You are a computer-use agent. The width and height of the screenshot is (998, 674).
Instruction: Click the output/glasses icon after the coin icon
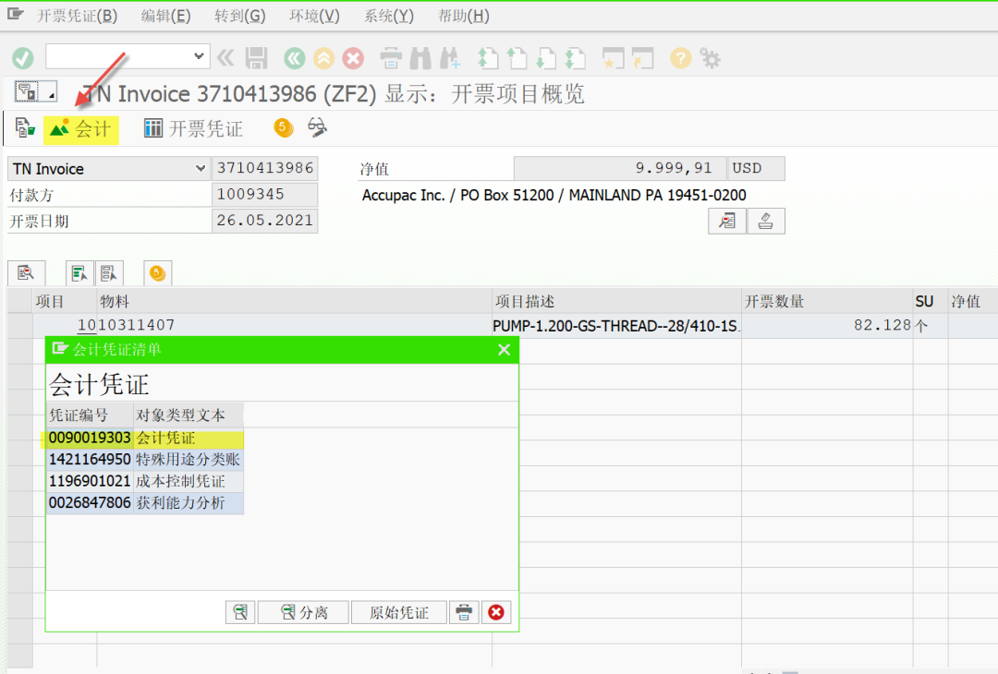(x=317, y=127)
